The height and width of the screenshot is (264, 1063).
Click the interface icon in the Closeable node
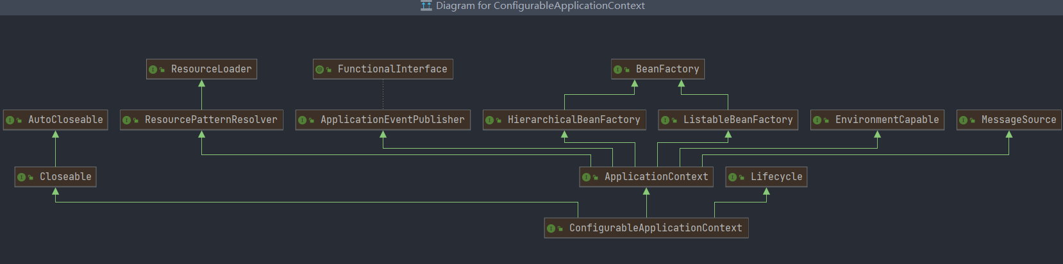coord(21,177)
